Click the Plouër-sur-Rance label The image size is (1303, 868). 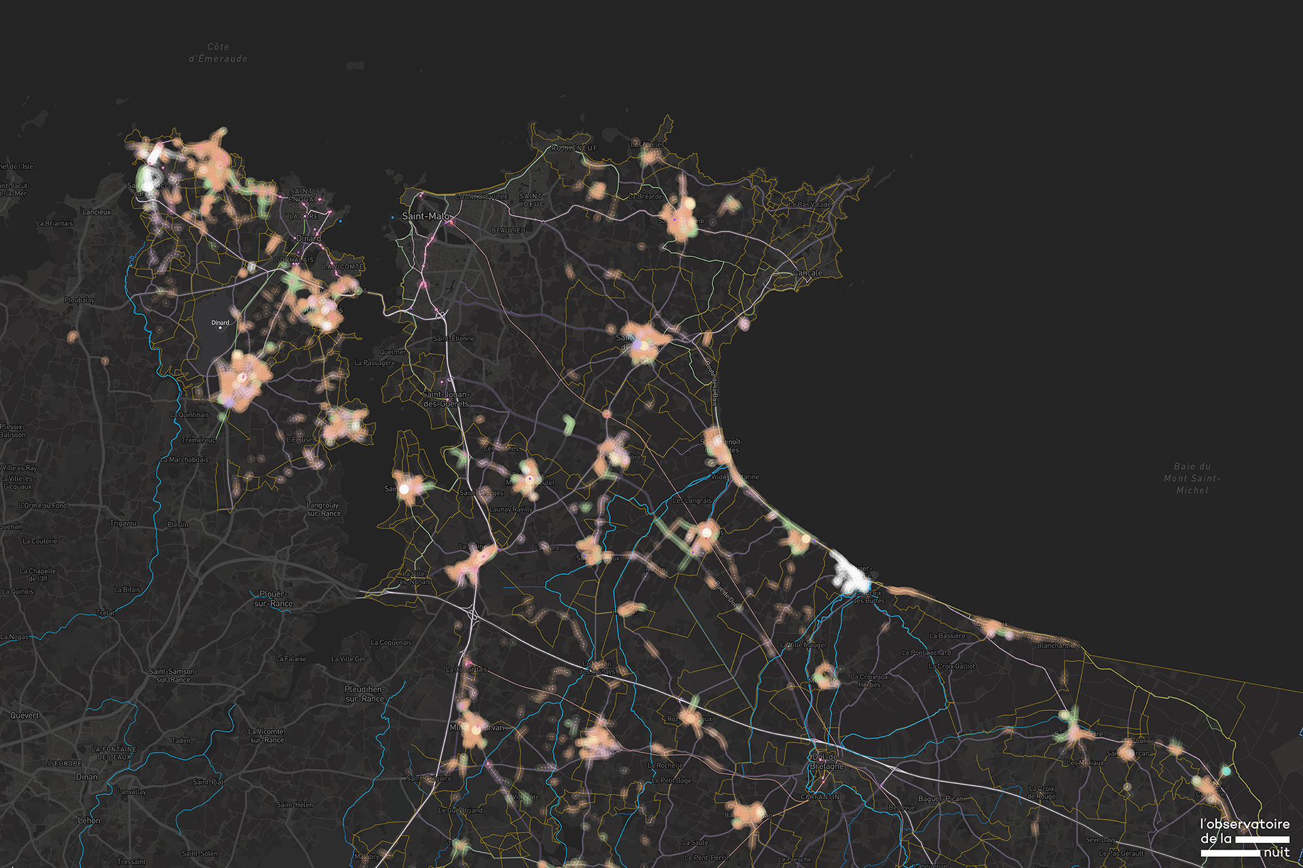point(273,599)
